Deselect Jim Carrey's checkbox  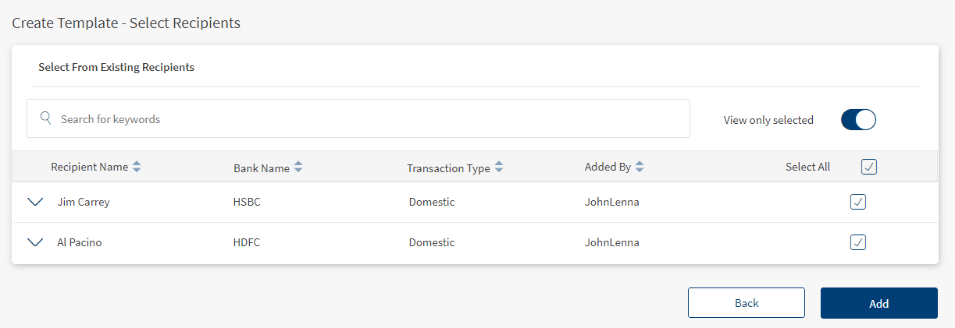[857, 202]
